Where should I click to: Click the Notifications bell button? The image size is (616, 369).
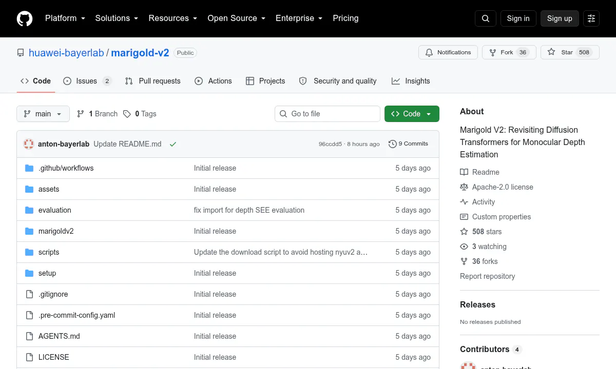click(448, 52)
